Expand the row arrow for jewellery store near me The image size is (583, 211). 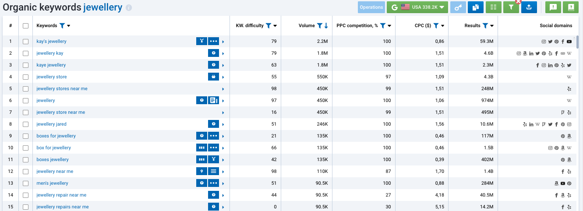click(223, 113)
